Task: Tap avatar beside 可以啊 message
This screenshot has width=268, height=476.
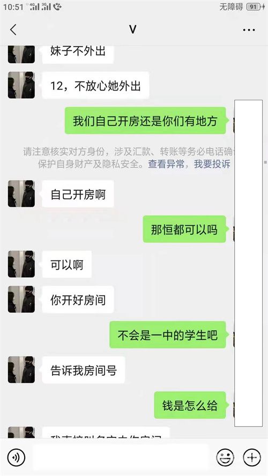Action: (x=21, y=264)
